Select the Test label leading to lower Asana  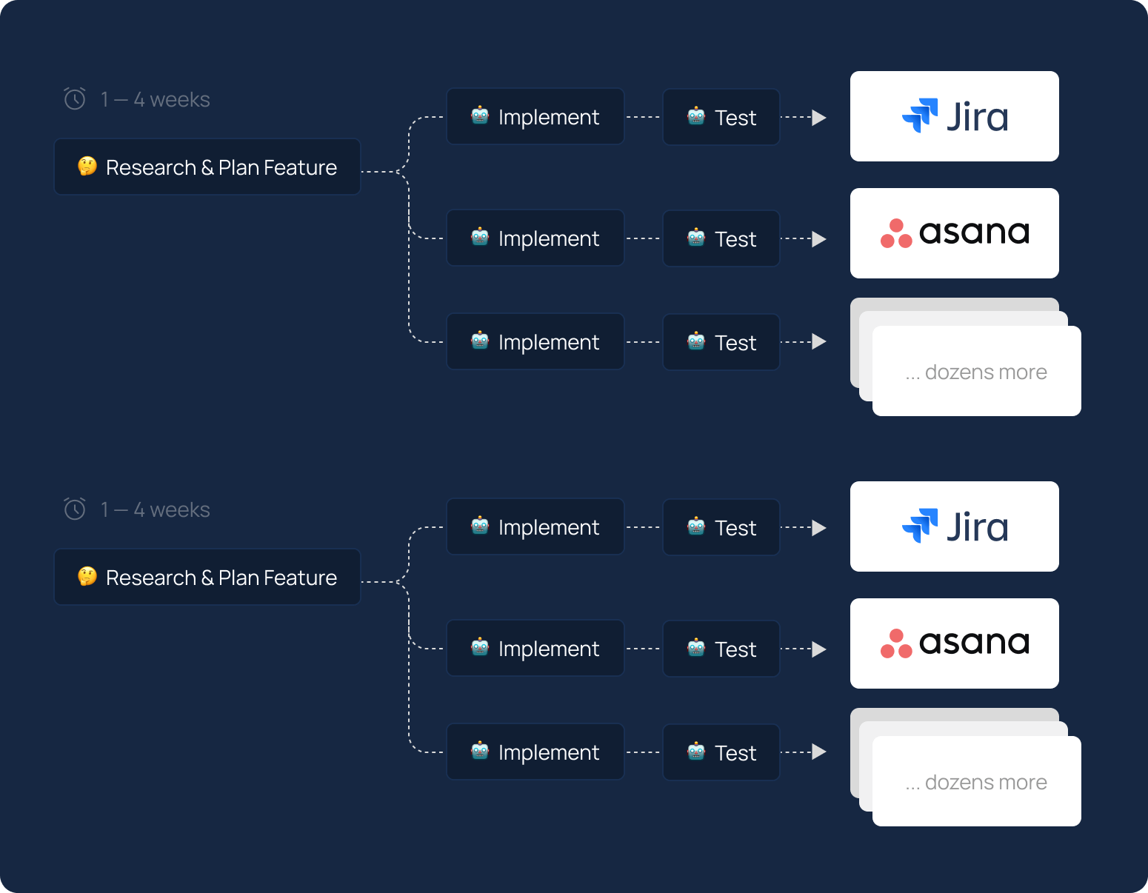(735, 649)
